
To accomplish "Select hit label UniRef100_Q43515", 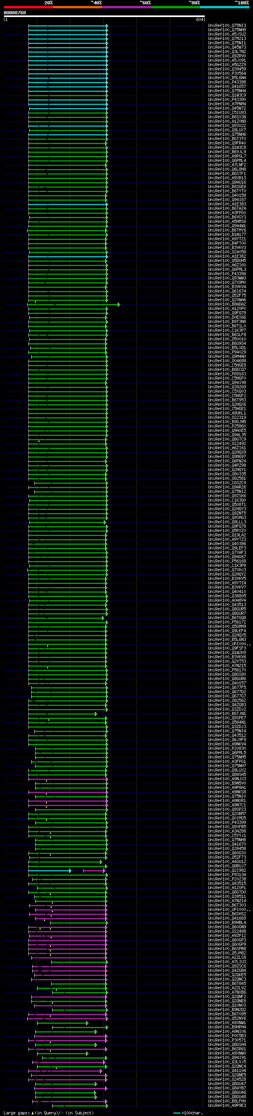I will coord(227,883).
